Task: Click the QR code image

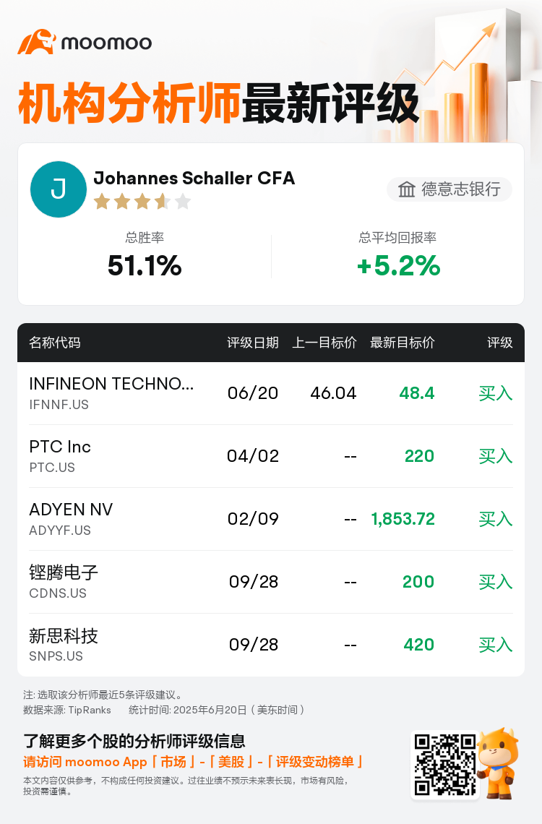Action: click(445, 765)
